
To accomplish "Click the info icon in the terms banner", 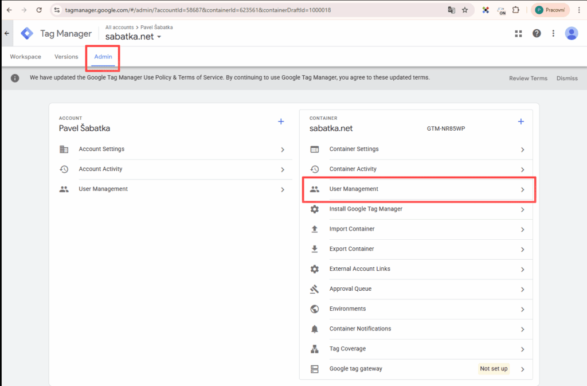I will [x=15, y=78].
